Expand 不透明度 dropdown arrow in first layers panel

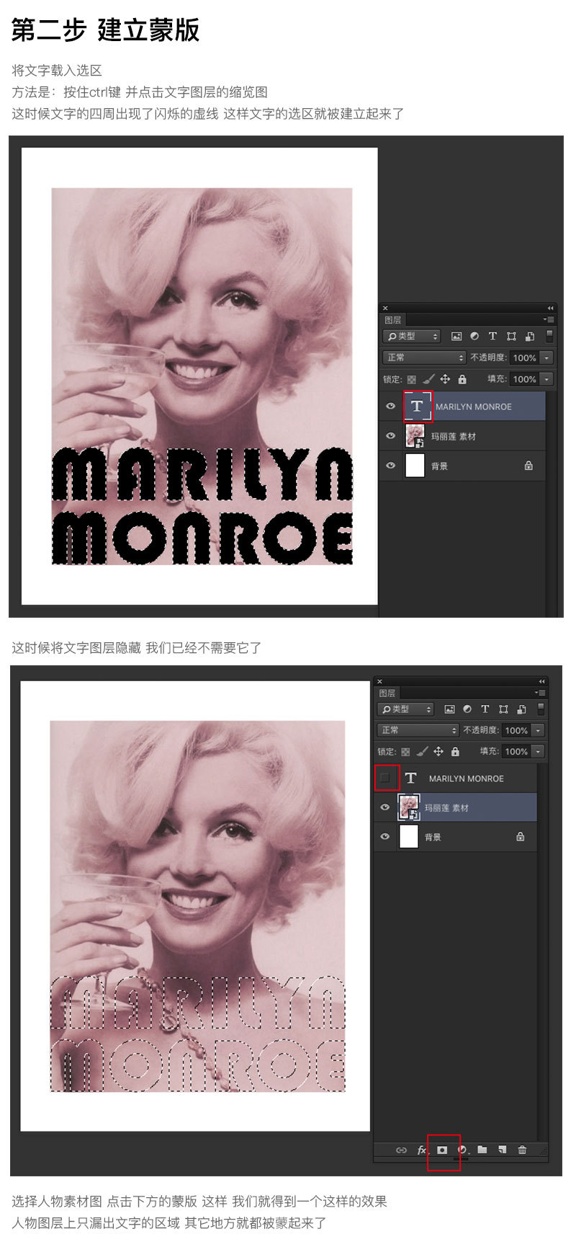546,358
